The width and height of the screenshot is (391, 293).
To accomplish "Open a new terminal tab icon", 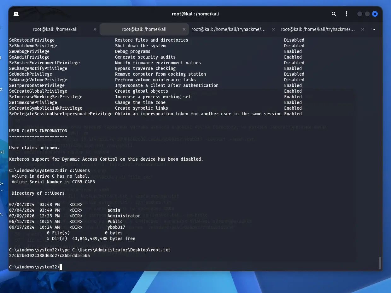I will click(16, 14).
